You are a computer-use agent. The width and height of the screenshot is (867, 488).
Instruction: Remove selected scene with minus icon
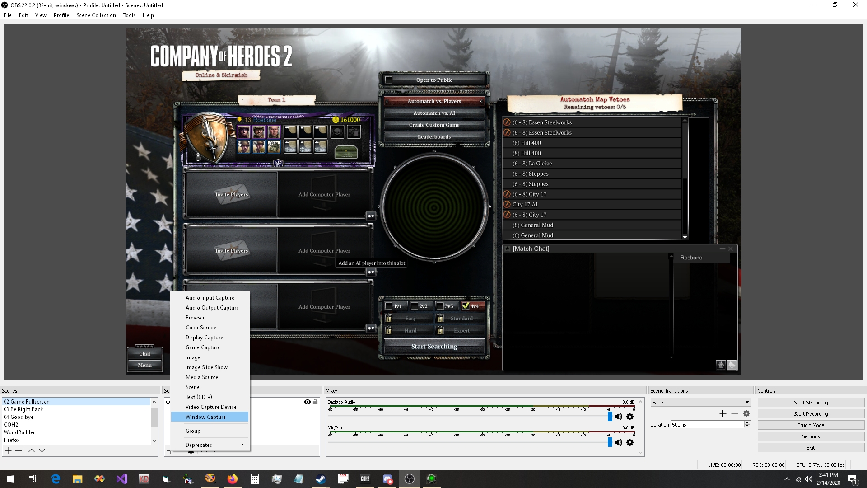pos(19,450)
